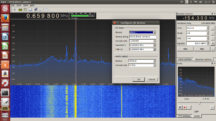The image size is (216, 121).
Task: Open I/O device configuration hardware icon
Action: 20,10
